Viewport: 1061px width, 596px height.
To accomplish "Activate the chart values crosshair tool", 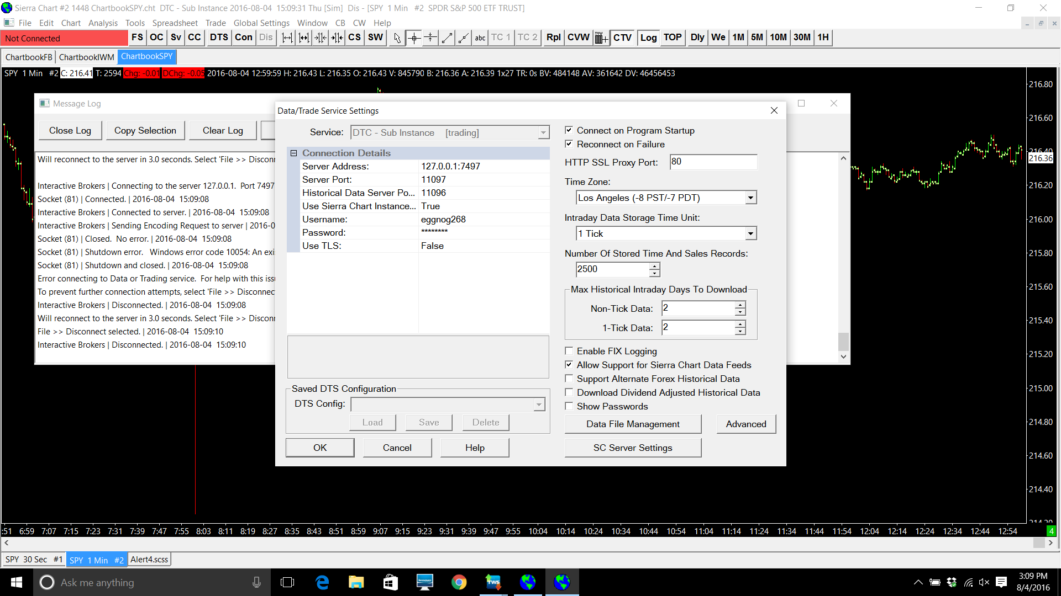I will (x=414, y=38).
